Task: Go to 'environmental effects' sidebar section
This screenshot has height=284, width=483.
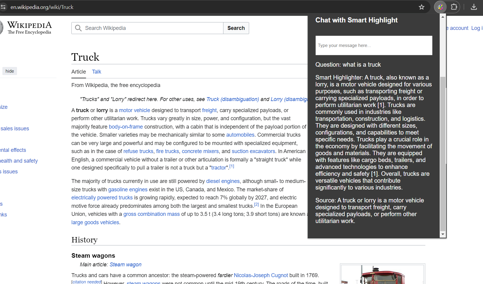Action: coord(13,150)
